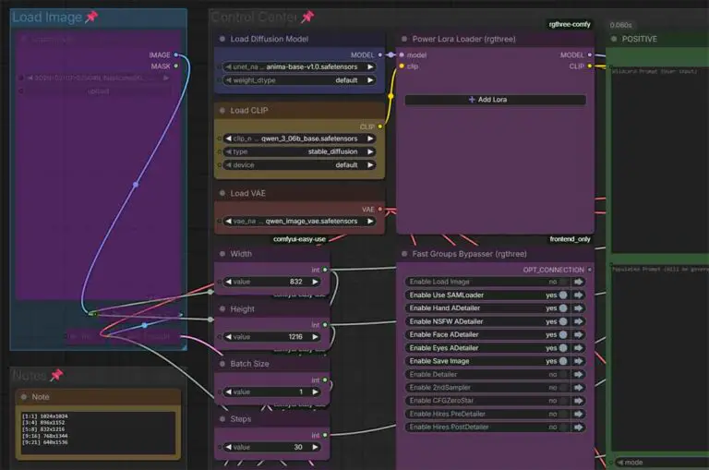Click the POSITIVE wildcard prompt text area

(660, 161)
